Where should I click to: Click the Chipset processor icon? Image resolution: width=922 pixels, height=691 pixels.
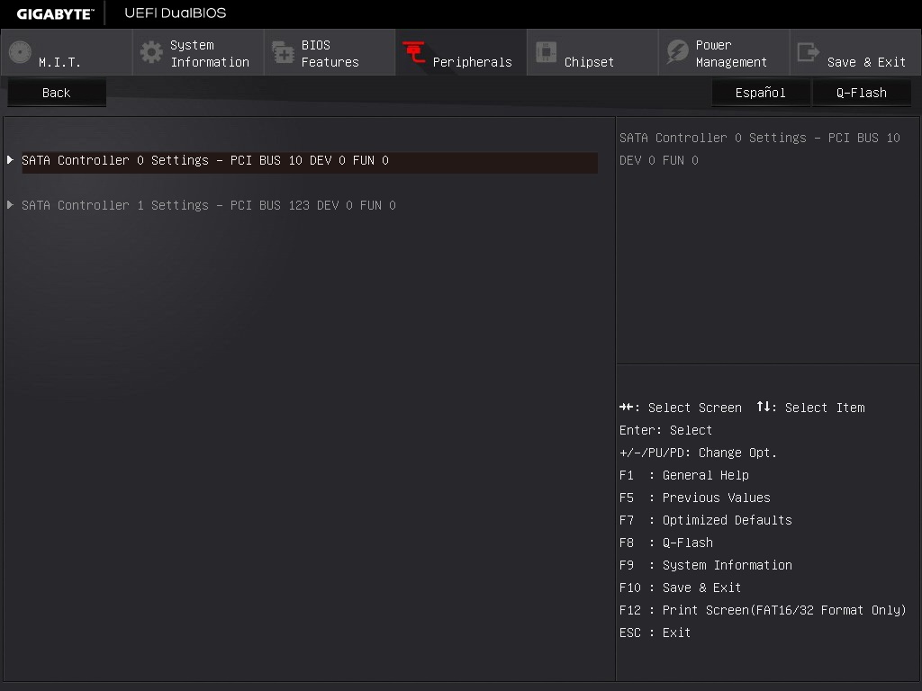(546, 52)
